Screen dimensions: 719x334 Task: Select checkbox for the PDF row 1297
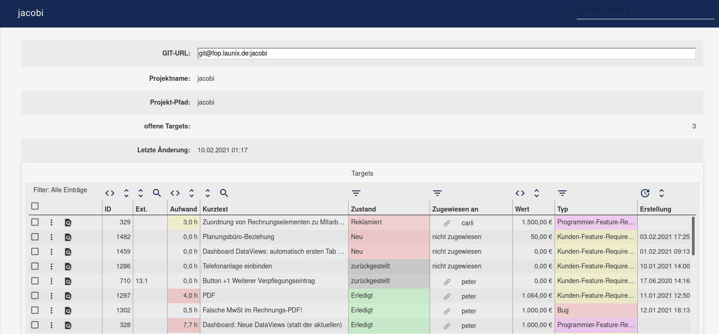35,295
